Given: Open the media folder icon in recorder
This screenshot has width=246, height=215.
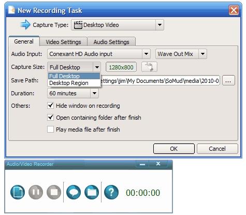Looking at the screenshot, I should 92,192.
